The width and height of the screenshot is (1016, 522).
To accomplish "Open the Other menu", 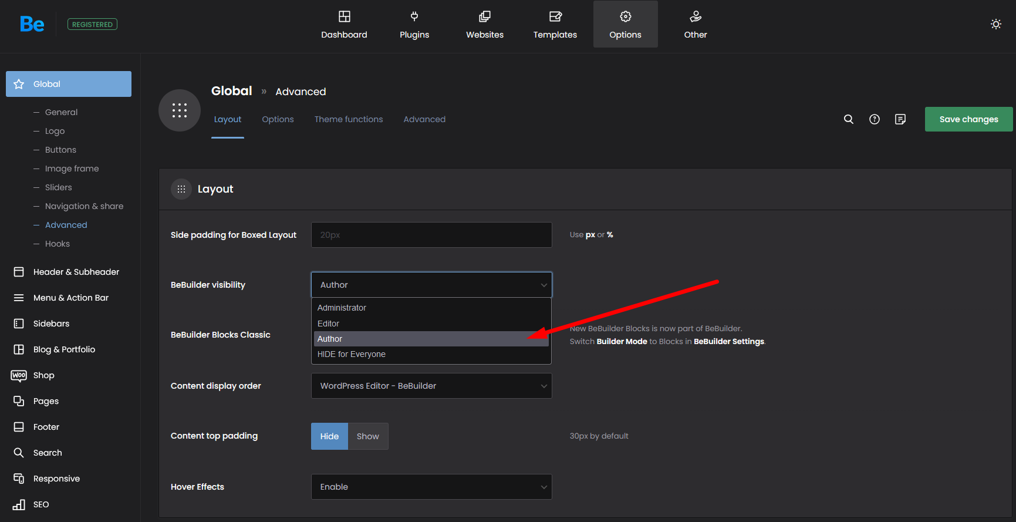I will pos(696,24).
